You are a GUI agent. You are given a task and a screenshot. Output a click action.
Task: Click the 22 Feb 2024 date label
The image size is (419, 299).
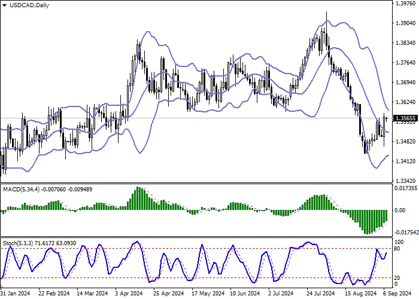click(54, 293)
